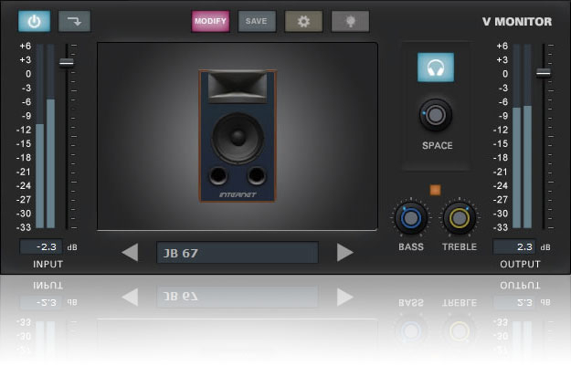Toggle the orange EQ switch above the knobs

[x=435, y=190]
